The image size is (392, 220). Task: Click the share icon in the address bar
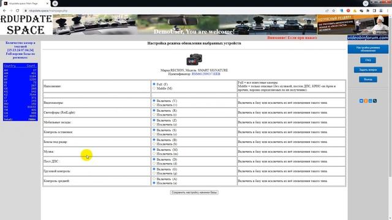tap(327, 11)
